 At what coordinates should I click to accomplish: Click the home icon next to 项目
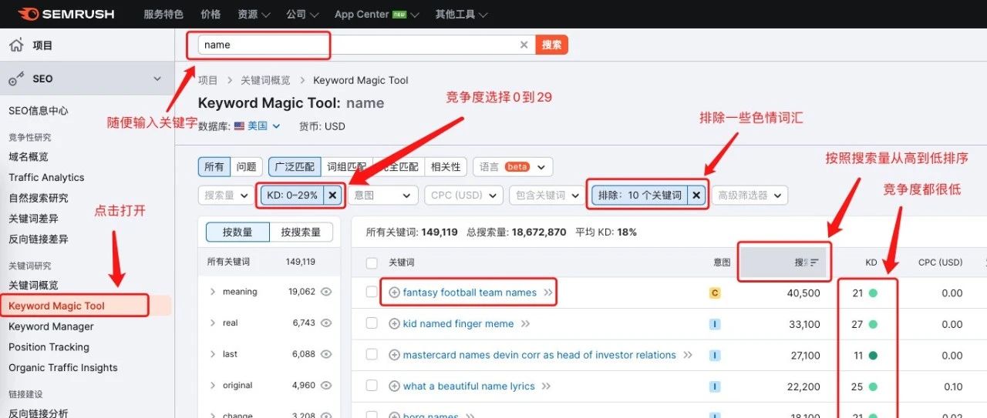[x=16, y=45]
